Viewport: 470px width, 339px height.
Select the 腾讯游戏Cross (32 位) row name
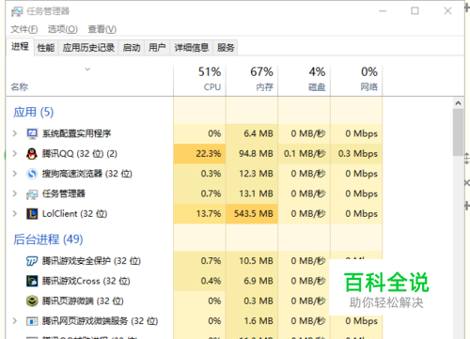pos(86,281)
